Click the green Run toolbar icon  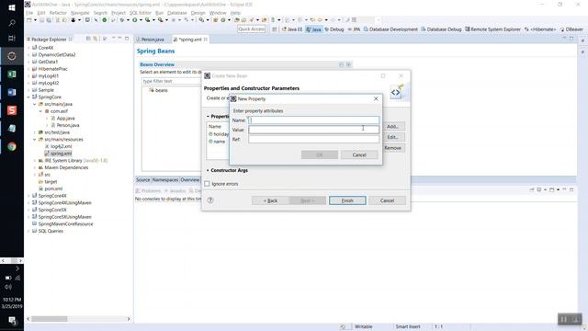(135, 20)
